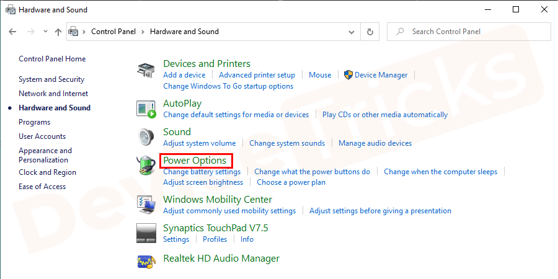Open the recent locations dropdown arrow
Screen dimensions: 558x279
coord(45,32)
